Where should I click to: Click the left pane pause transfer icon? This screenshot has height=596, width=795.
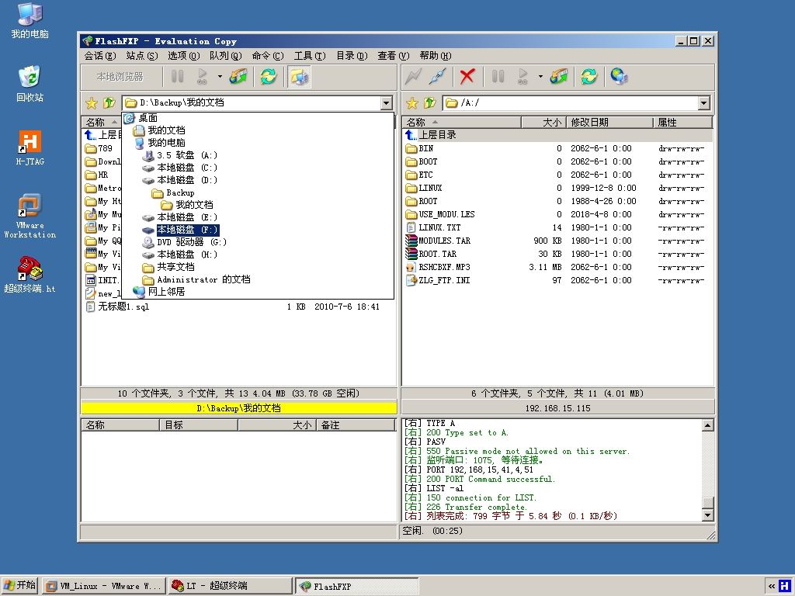pyautogui.click(x=178, y=77)
